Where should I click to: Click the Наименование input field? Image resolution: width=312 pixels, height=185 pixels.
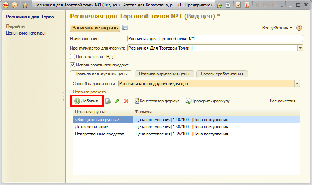click(215, 38)
